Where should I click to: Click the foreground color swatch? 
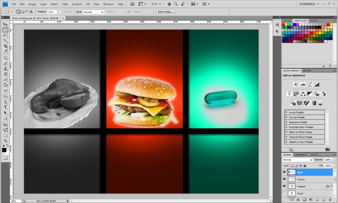point(4,150)
